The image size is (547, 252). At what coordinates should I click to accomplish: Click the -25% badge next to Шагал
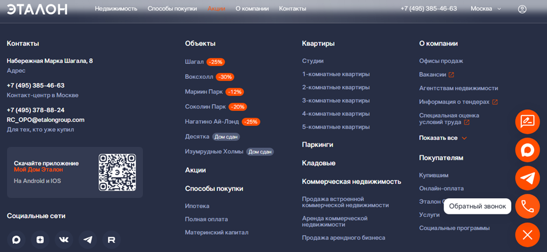click(216, 62)
